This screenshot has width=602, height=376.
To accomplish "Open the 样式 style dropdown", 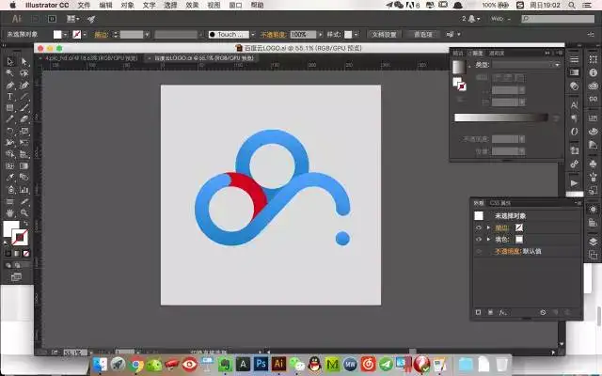I will (356, 35).
